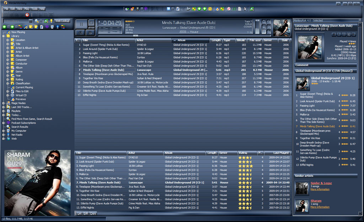Click the green Forward arrow in the navigation toolbar
364x222 pixels.
12,27
